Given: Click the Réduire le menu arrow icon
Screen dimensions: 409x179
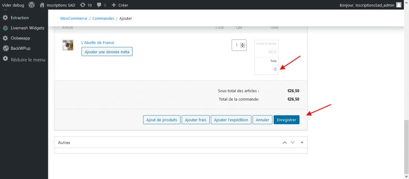Looking at the screenshot, I should 5,59.
